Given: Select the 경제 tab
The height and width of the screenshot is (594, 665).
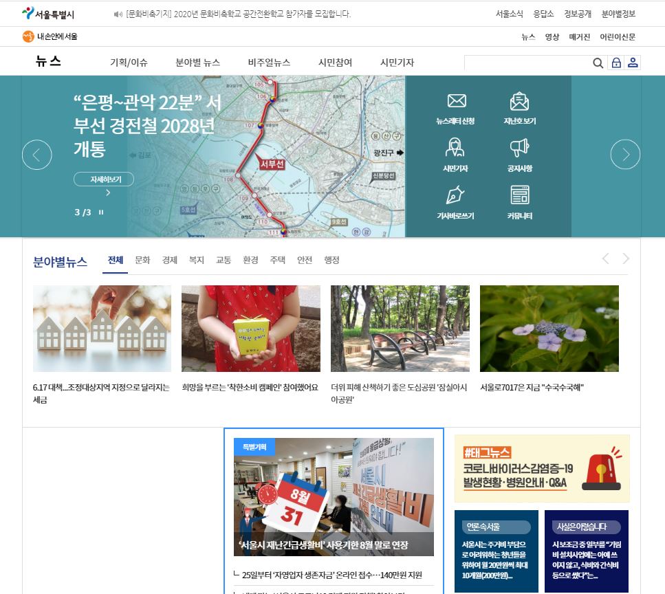Looking at the screenshot, I should (x=170, y=260).
